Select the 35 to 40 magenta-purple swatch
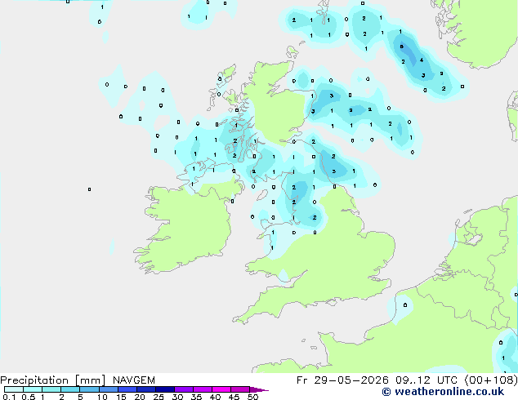The width and height of the screenshot is (518, 400). click(203, 389)
